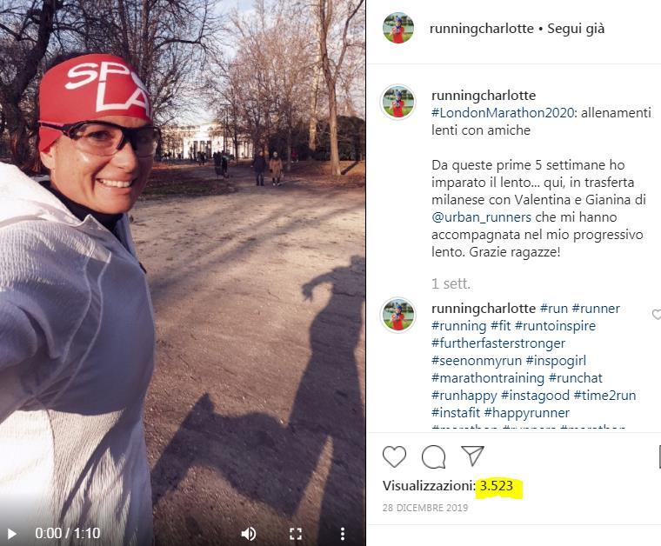Mute the video using the speaker icon

click(249, 534)
